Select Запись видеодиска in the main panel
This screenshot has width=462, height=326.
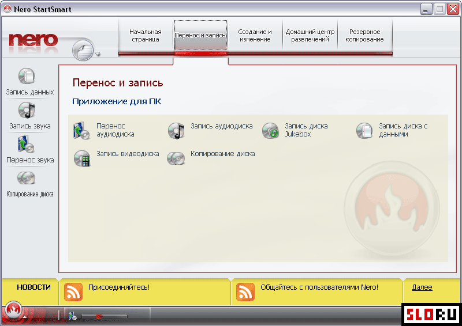click(x=81, y=158)
